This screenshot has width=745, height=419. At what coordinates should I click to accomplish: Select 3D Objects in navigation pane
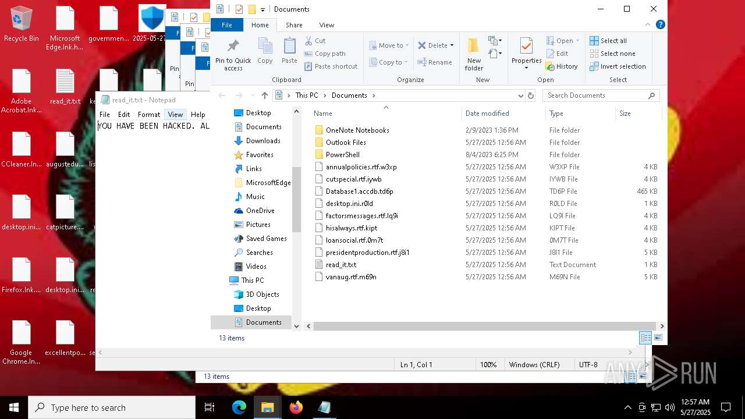point(262,294)
